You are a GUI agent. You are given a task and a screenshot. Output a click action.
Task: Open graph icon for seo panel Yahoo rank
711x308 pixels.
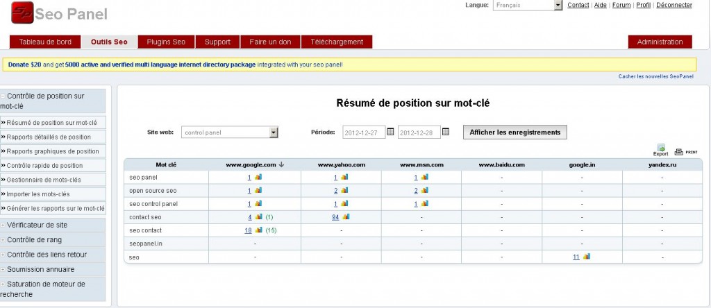coord(344,177)
